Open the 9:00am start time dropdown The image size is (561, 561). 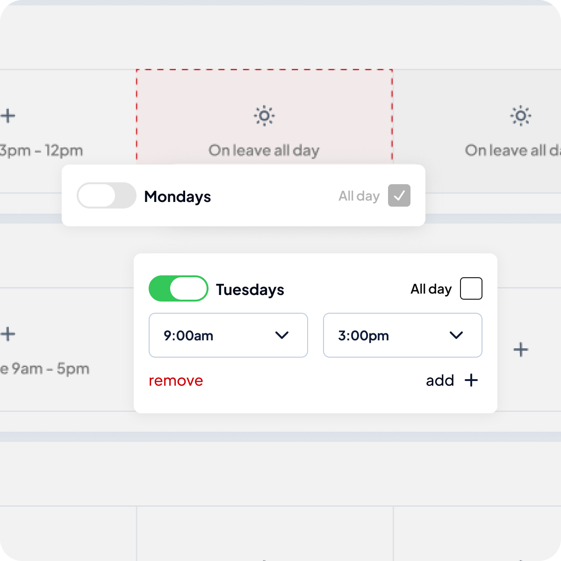click(x=228, y=335)
